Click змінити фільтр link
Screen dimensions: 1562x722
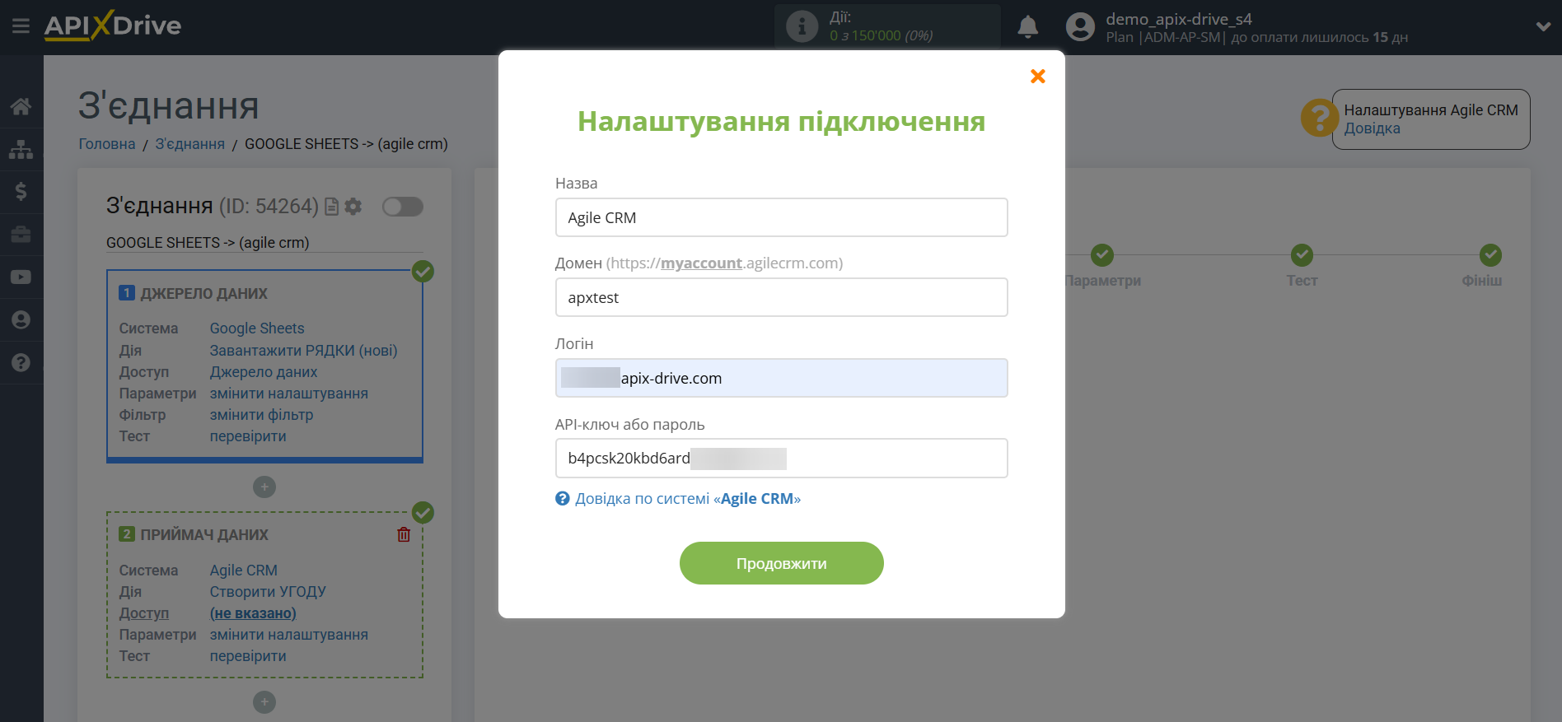pyautogui.click(x=261, y=415)
